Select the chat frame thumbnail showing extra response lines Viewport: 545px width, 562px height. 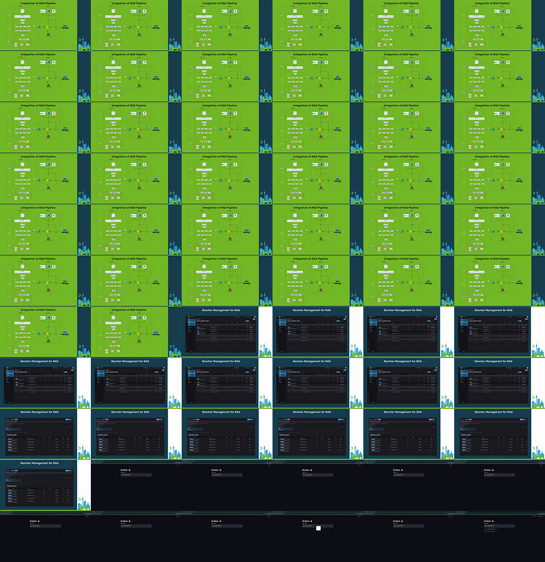tap(500, 536)
